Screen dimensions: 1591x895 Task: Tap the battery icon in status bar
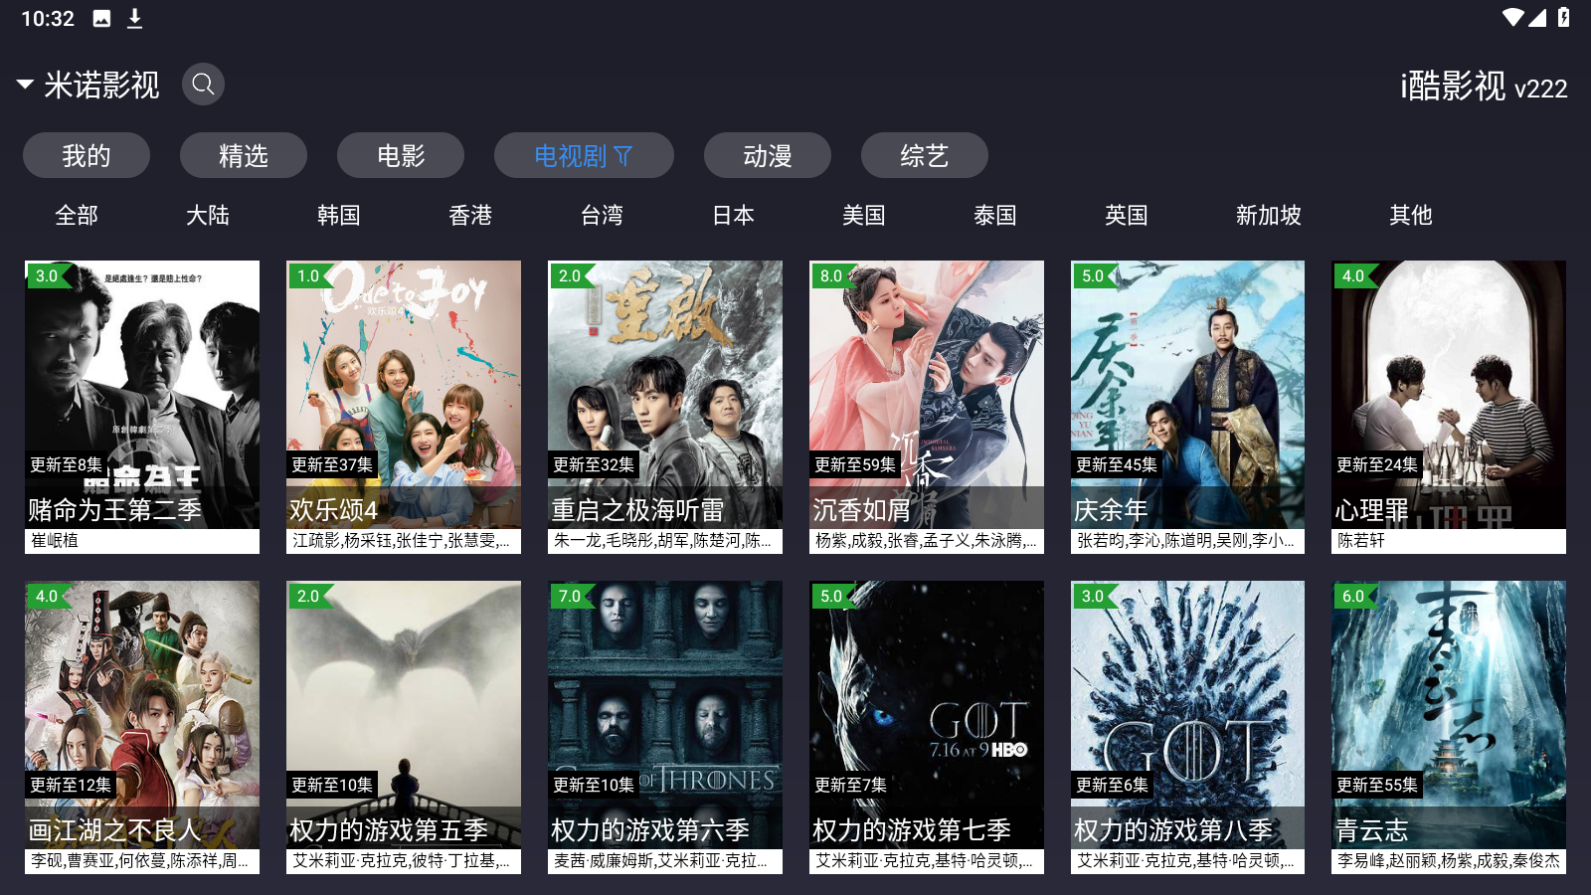point(1563,18)
